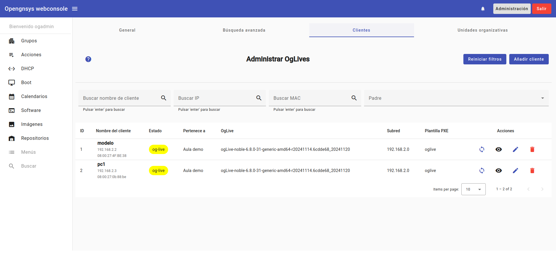This screenshot has width=556, height=259.
Task: Edit pc1 client with pencil icon
Action: click(x=515, y=171)
